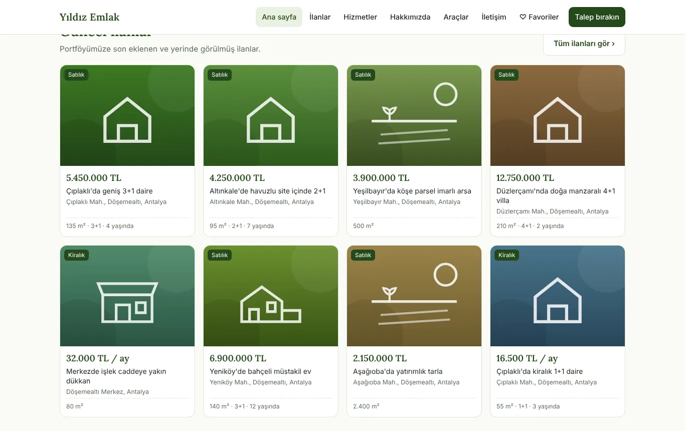Open Yeniköy'de bahçeli müstakil ev title
This screenshot has width=685, height=431.
[x=260, y=371]
